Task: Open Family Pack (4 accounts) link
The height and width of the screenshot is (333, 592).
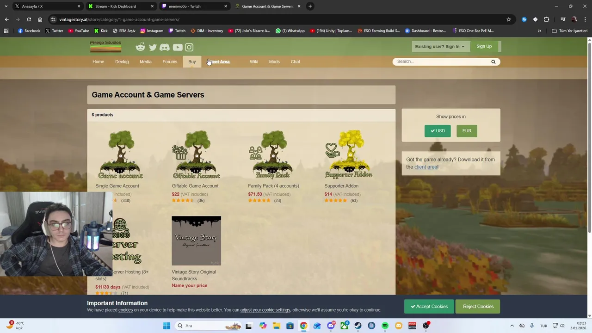Action: pos(273,186)
